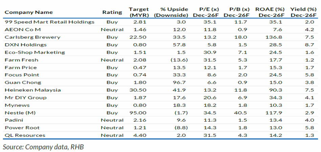This screenshot has height=152, width=321.
Task: Click the % Upside (Downside) header
Action: [171, 12]
